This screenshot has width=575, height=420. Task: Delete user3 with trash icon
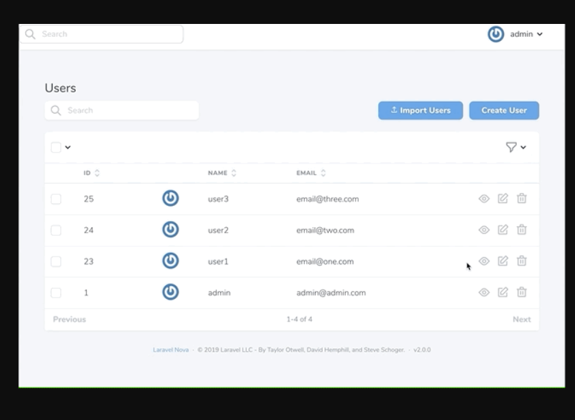[x=522, y=198]
